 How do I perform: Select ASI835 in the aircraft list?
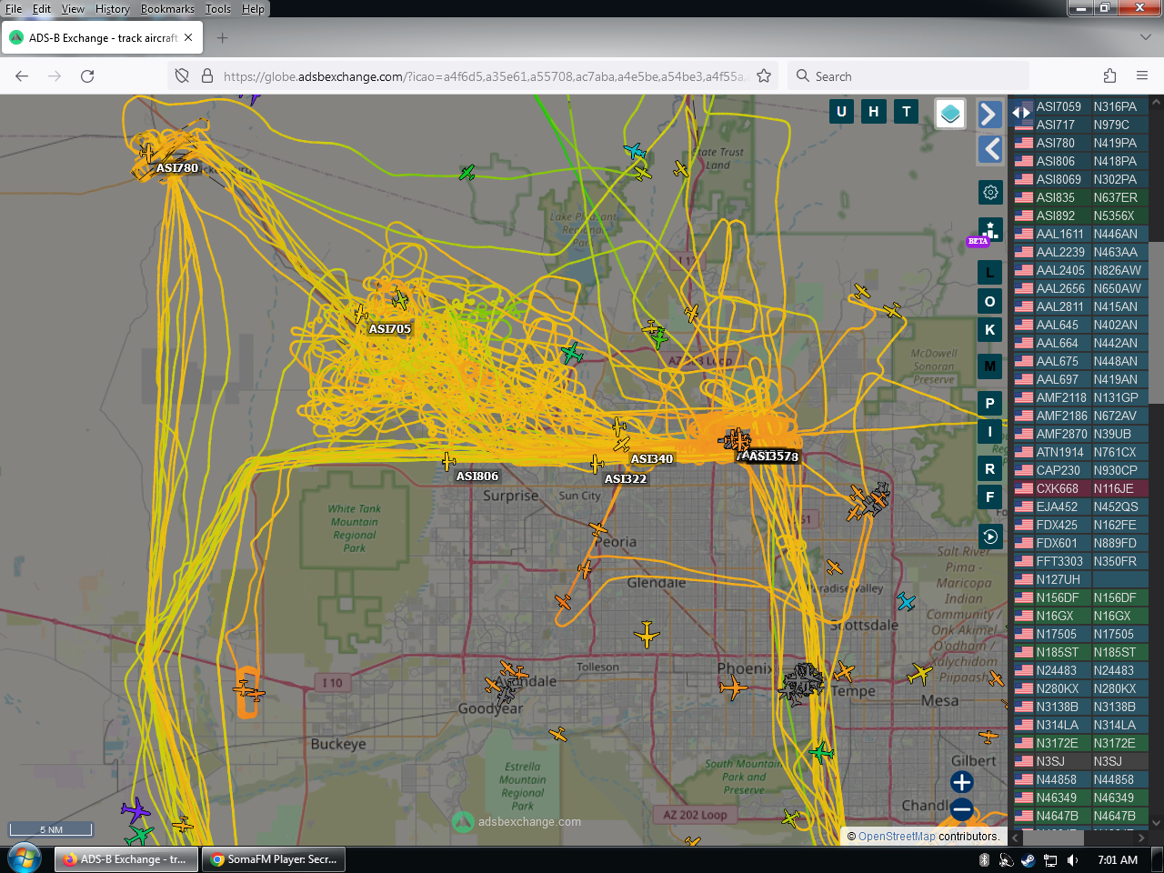click(x=1080, y=197)
